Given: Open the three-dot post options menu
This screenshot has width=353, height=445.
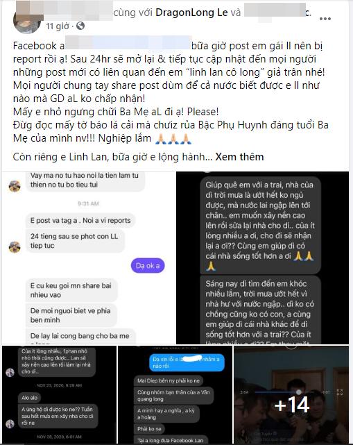Looking at the screenshot, I should [325, 19].
